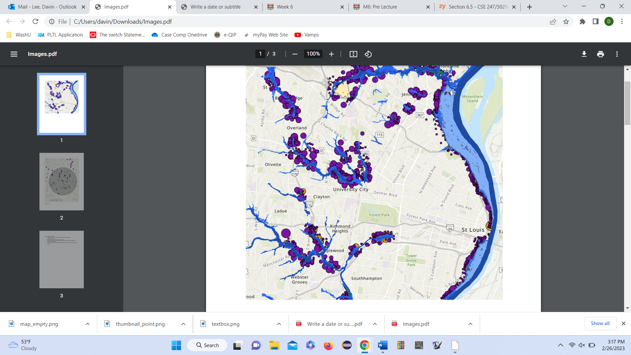The height and width of the screenshot is (355, 631).
Task: Rotate the PDF counterclockwise
Action: [368, 54]
